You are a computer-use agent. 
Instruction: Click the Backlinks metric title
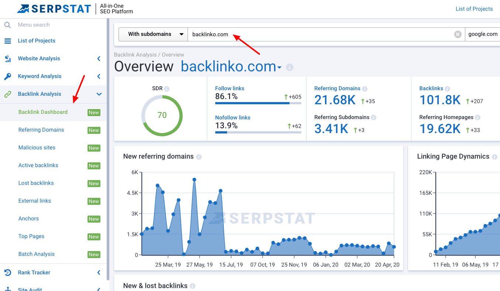point(431,88)
